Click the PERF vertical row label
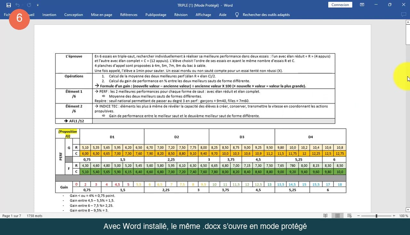The height and width of the screenshot is (235, 410). point(60,156)
